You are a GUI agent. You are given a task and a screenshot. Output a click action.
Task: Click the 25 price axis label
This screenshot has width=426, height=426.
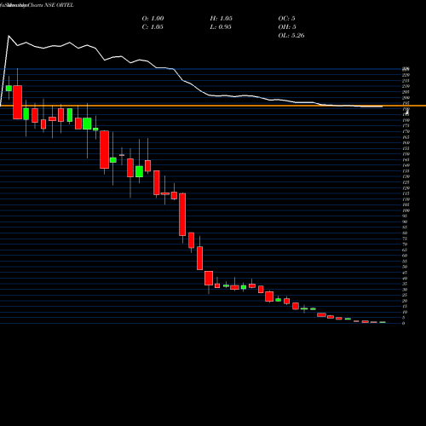coord(405,295)
